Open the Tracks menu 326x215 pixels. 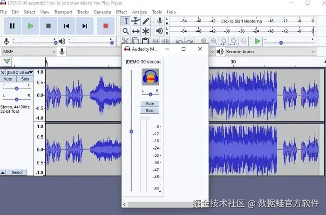(83, 12)
